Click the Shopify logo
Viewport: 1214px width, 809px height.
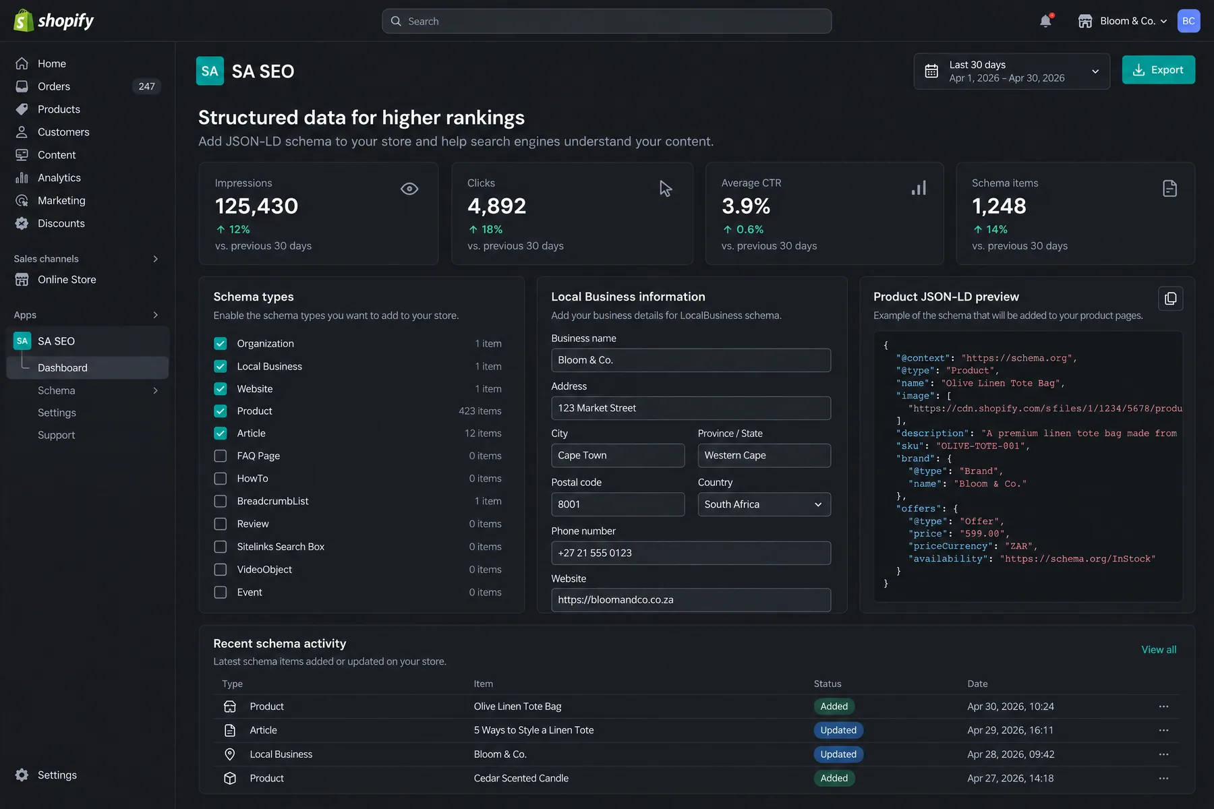pos(54,21)
